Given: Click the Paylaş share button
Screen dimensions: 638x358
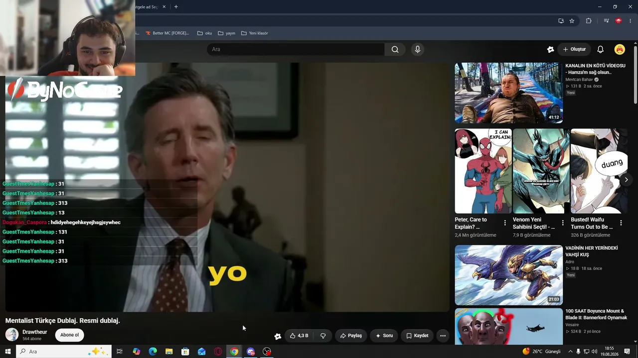Looking at the screenshot, I should pyautogui.click(x=351, y=336).
